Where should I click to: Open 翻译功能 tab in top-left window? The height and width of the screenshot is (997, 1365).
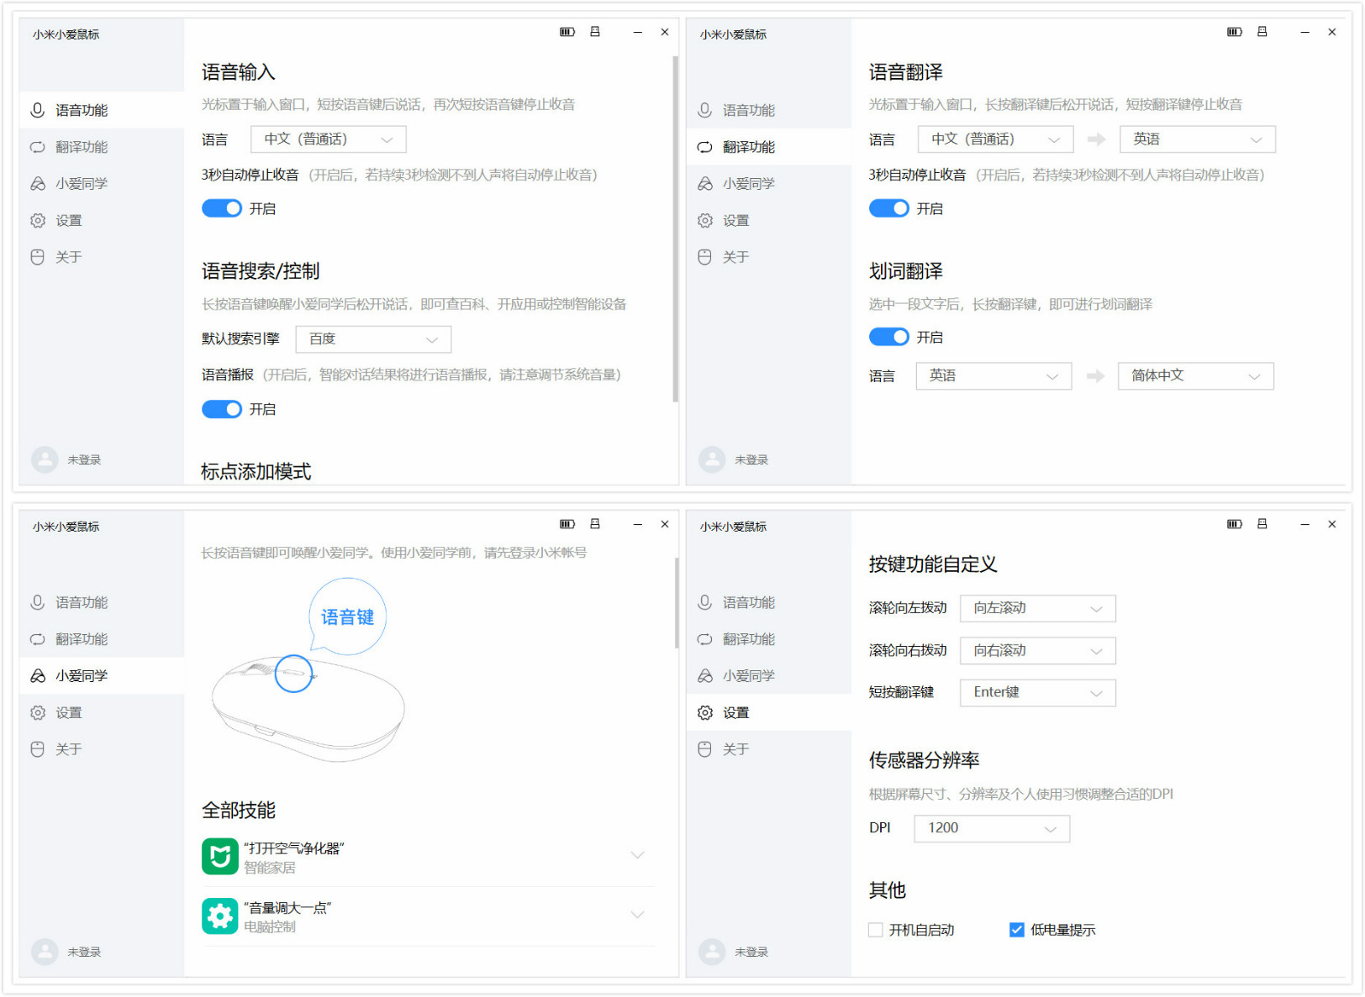(x=102, y=147)
